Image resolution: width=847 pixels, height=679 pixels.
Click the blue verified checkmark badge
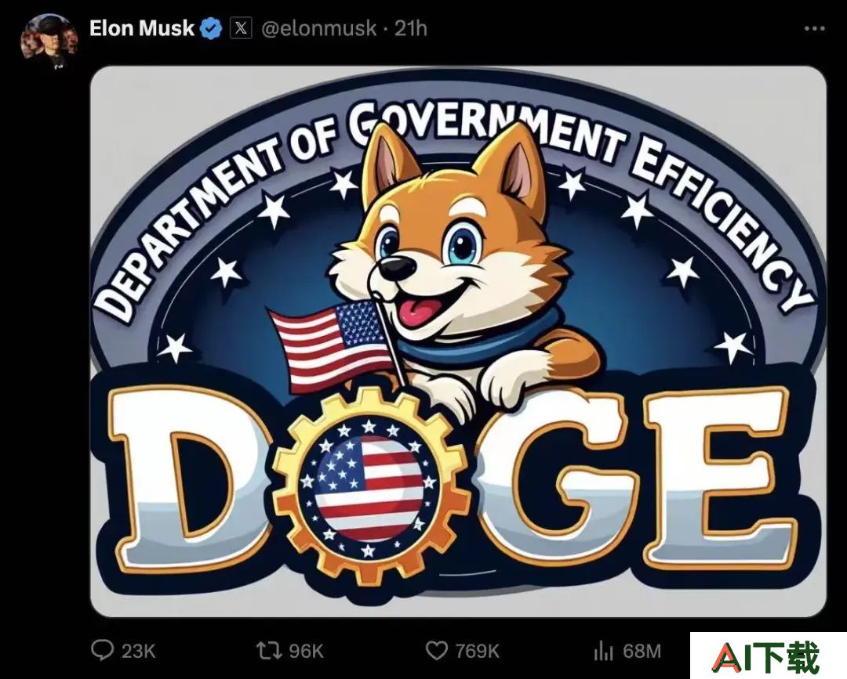[x=211, y=28]
